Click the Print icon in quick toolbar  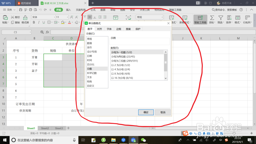click(30, 10)
